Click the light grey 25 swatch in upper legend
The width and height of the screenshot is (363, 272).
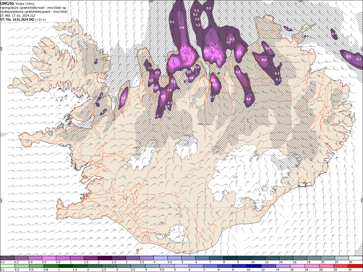341,258
